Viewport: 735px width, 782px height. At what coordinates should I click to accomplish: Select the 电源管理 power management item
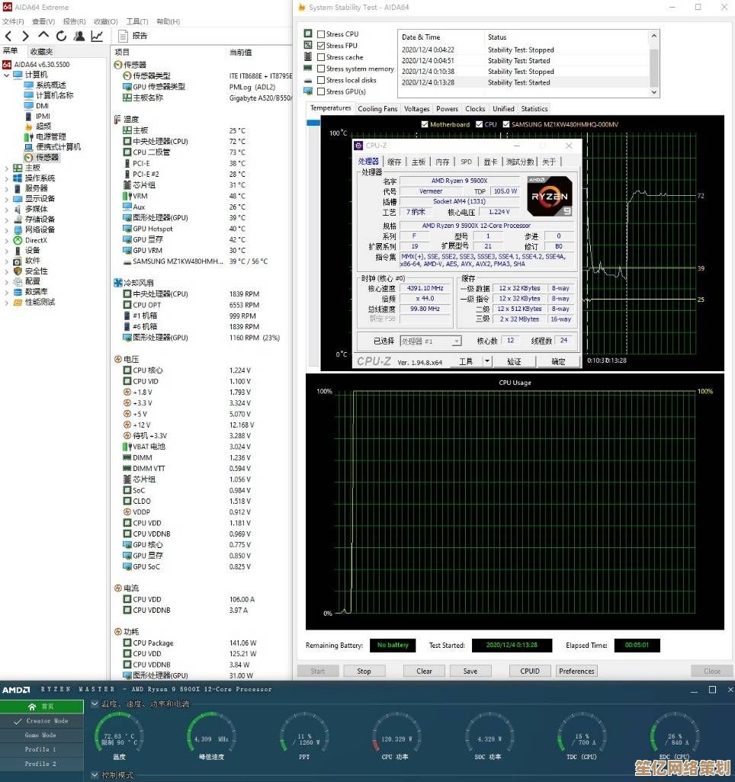pyautogui.click(x=50, y=136)
